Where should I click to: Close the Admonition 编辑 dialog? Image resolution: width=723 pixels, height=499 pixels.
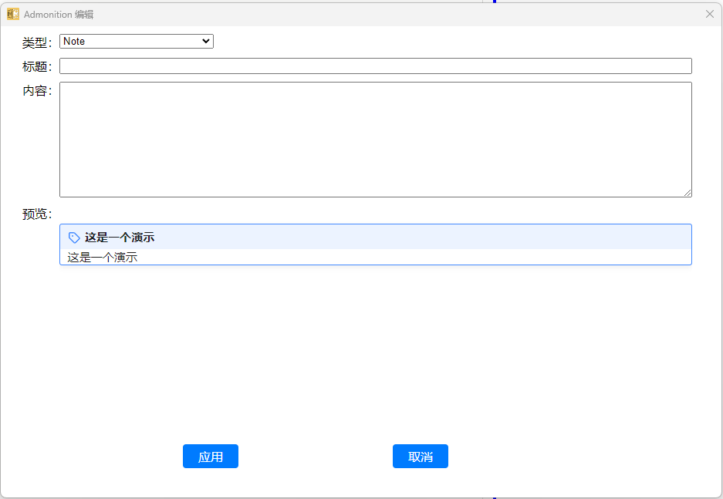click(709, 14)
